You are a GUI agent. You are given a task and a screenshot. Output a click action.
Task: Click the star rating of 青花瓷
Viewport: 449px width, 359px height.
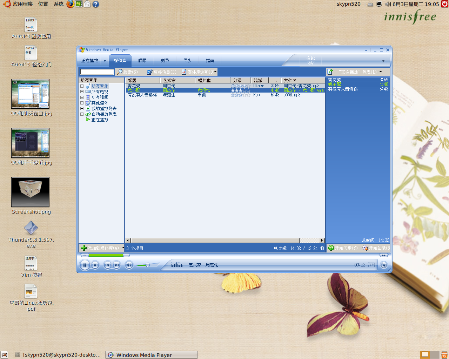click(241, 86)
